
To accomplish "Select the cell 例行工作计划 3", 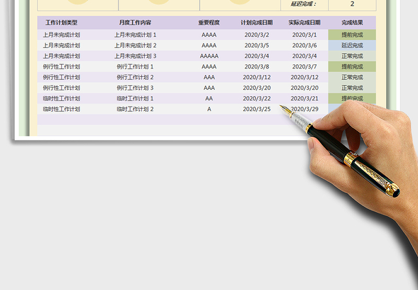I will 135,88.
